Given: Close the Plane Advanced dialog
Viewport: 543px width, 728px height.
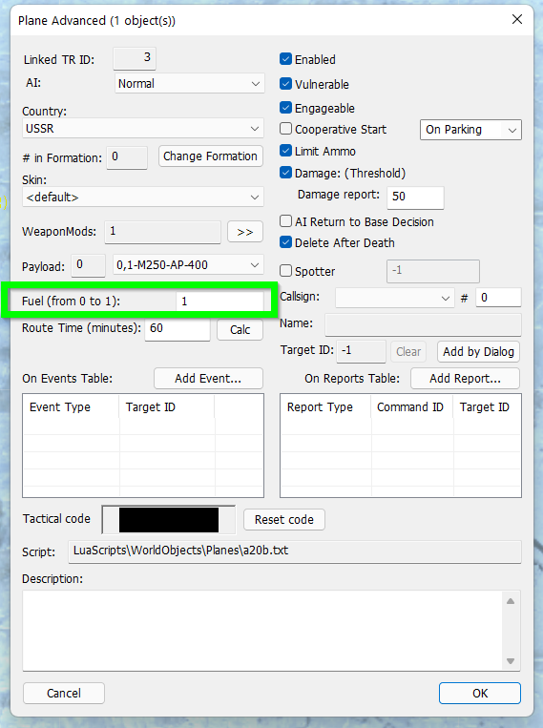Looking at the screenshot, I should coord(517,19).
